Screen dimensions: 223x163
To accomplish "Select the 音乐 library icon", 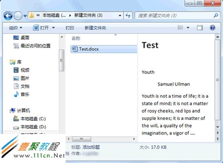I will pos(16,94).
